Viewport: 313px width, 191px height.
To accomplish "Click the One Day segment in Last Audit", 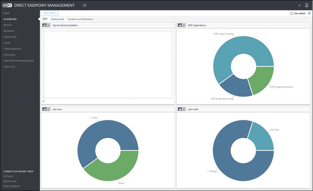I will pos(262,138).
